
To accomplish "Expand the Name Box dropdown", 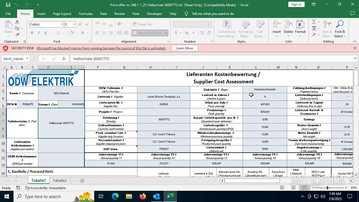I will 27,59.
